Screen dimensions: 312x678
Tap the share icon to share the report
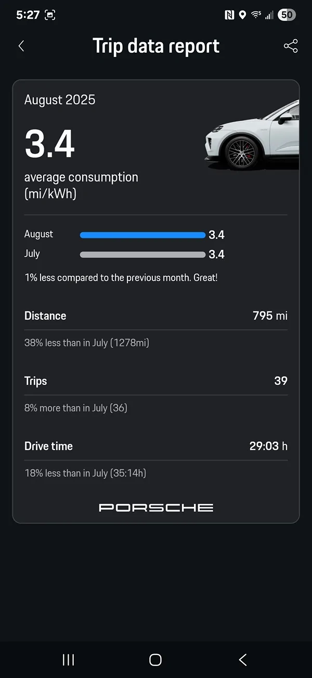point(291,46)
